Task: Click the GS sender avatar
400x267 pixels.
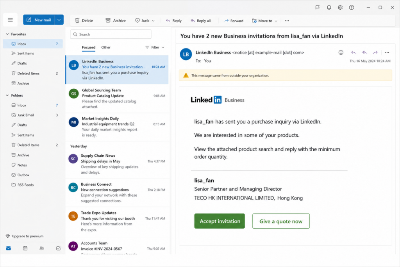Action: [73, 94]
